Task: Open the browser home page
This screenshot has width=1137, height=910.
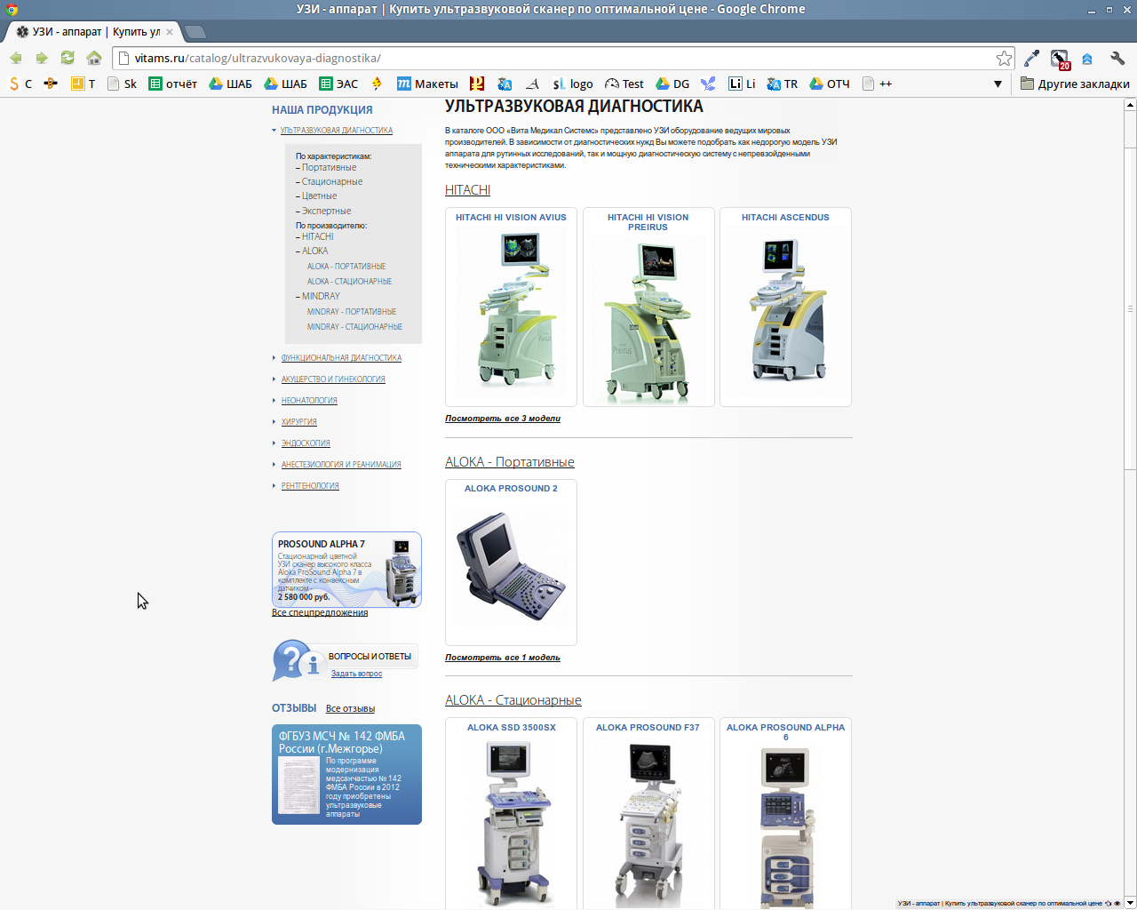Action: (94, 58)
